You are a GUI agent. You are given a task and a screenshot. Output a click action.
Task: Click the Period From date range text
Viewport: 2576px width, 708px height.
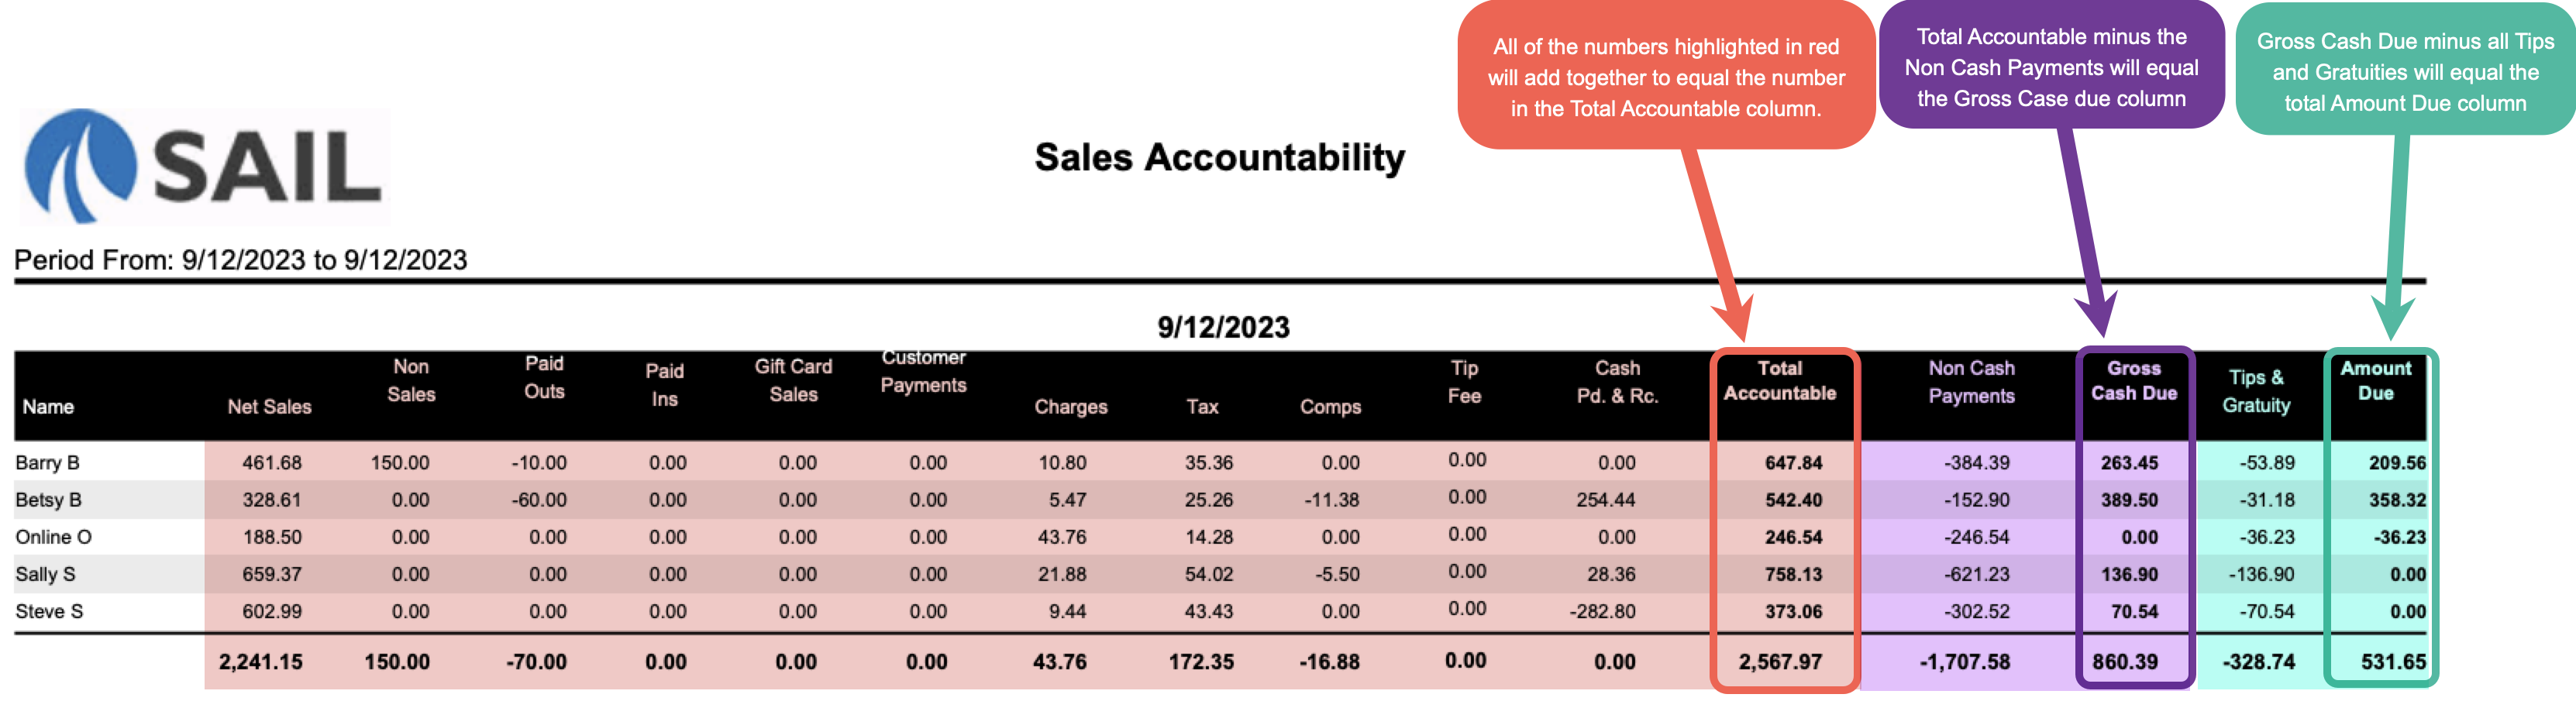240,260
